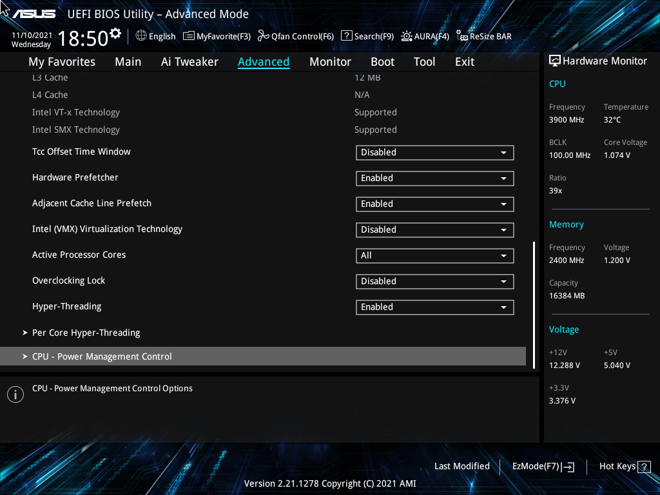Click the Ratio 39x value
The width and height of the screenshot is (660, 495).
click(556, 191)
